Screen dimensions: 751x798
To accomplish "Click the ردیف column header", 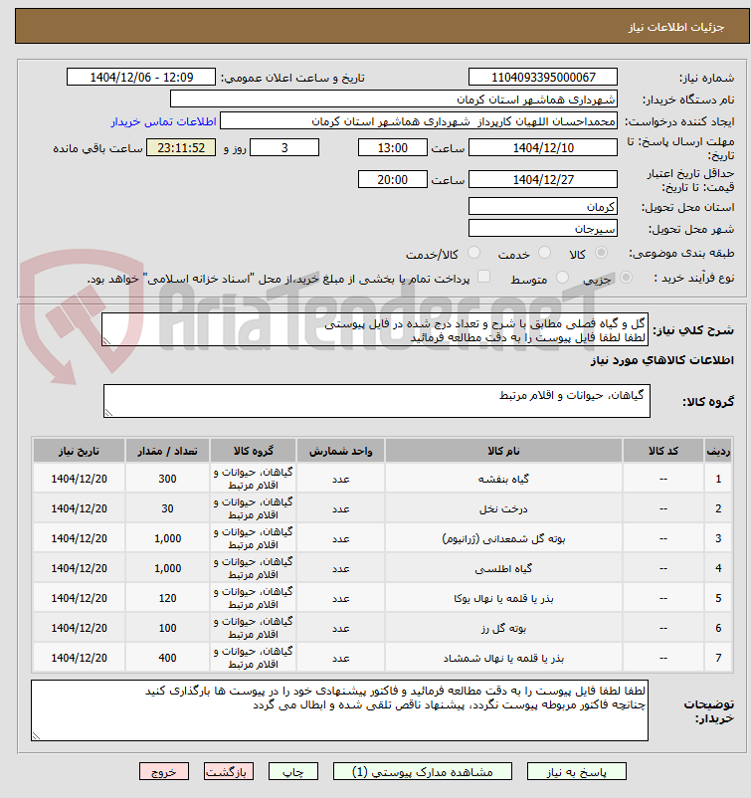I will [x=718, y=451].
